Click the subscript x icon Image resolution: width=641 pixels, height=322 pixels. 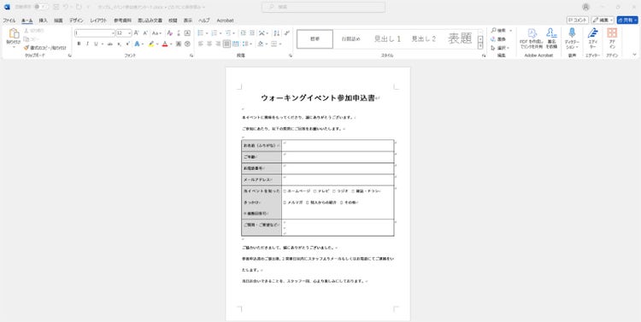click(119, 44)
